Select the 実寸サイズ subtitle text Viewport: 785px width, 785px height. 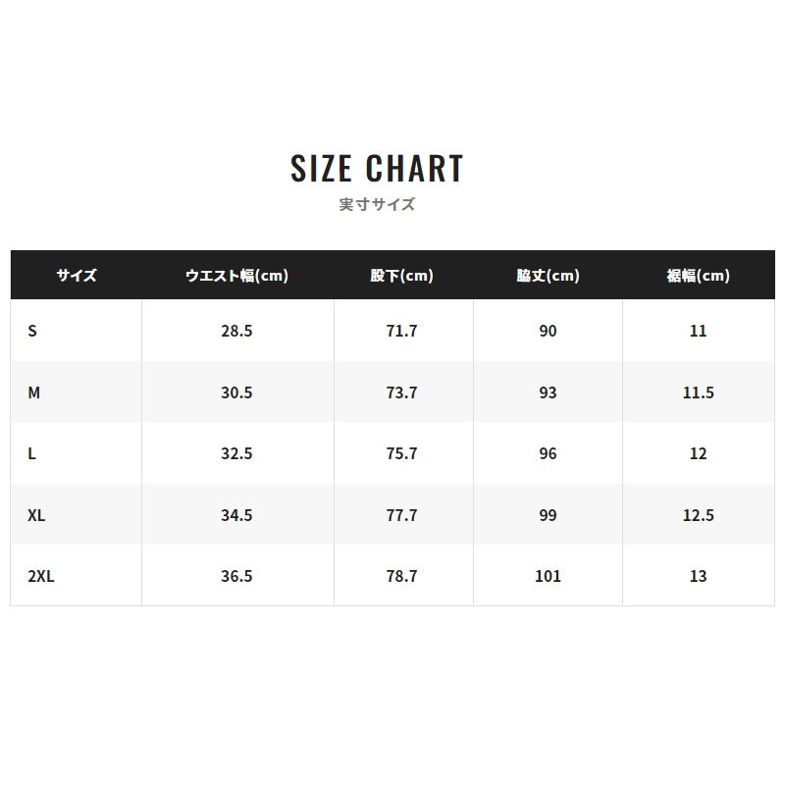(x=377, y=204)
